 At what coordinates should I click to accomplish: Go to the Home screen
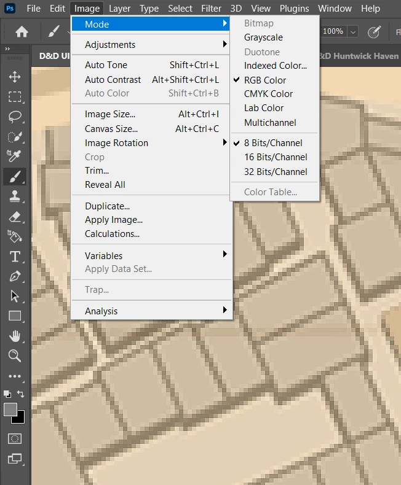[22, 31]
